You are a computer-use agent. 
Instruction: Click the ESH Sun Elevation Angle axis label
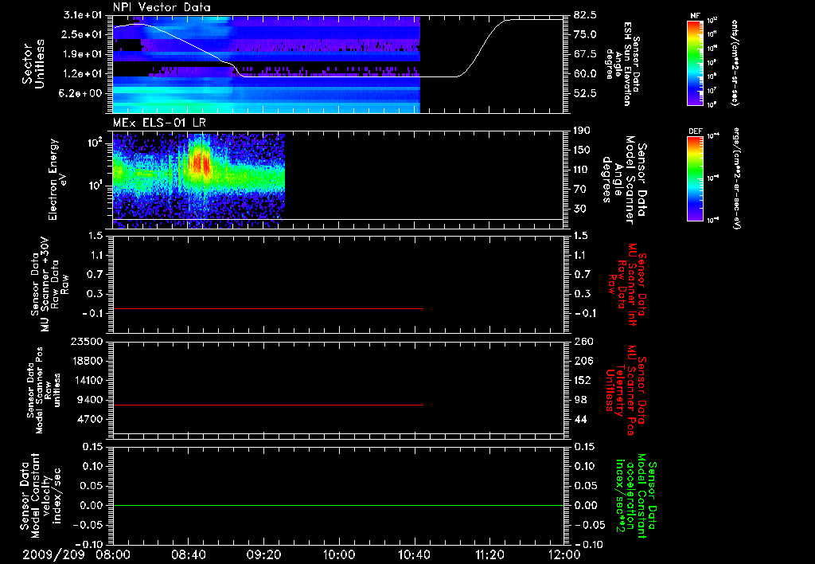(x=622, y=64)
